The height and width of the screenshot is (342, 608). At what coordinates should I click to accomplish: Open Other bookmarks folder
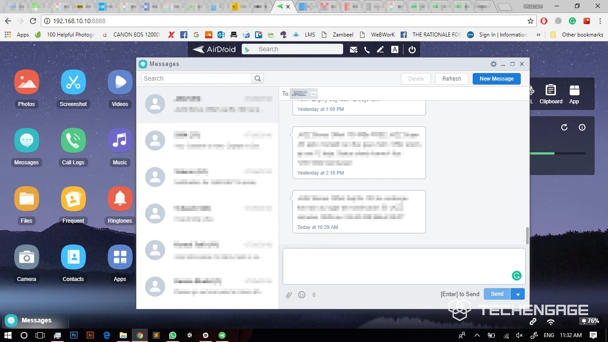click(x=577, y=35)
